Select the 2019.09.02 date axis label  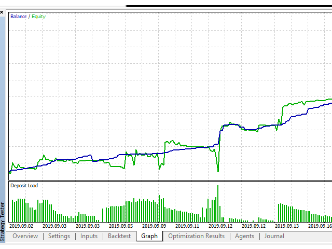coord(21,226)
